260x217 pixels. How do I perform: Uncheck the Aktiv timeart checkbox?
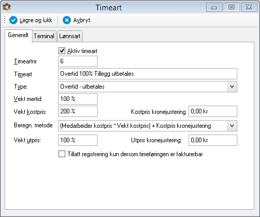pos(62,51)
